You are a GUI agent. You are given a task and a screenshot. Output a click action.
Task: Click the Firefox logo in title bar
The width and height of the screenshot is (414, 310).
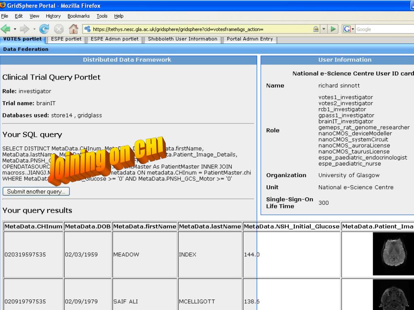(x=3, y=5)
